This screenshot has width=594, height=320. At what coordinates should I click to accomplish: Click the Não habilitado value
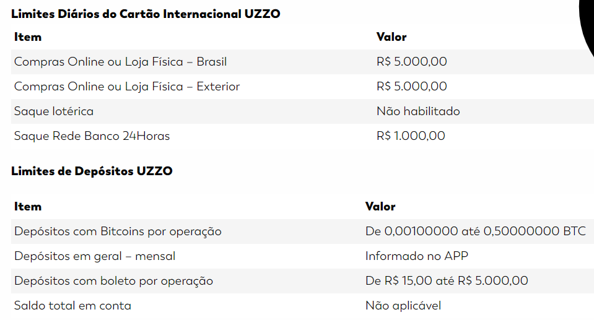(418, 111)
